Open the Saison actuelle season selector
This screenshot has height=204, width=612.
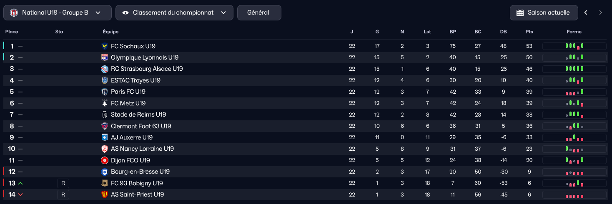point(544,12)
